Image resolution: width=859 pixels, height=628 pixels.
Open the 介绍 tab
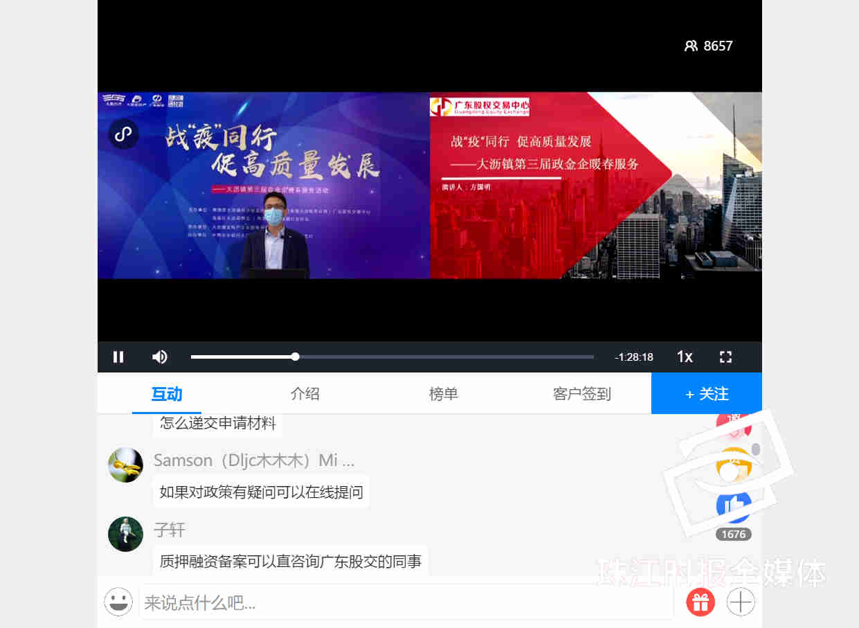305,394
